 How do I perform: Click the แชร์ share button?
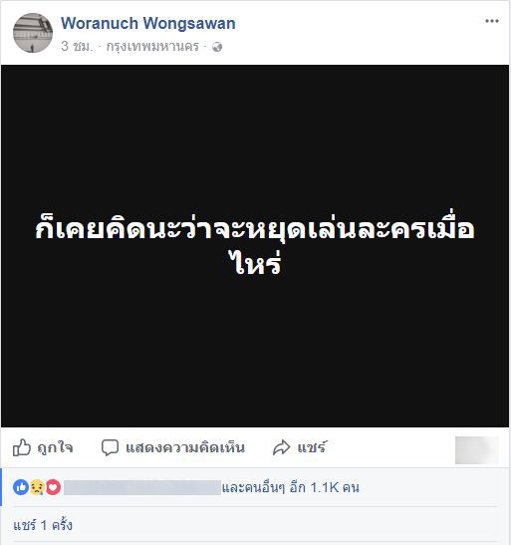[x=312, y=447]
